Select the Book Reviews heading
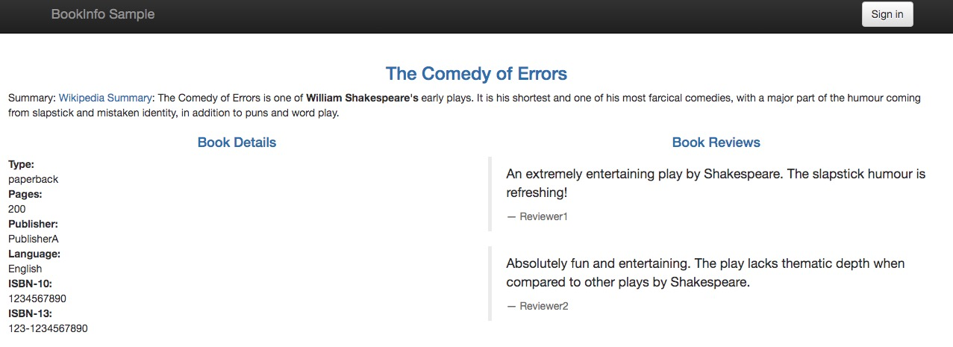 coord(716,143)
